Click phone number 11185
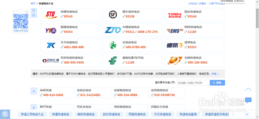 [x=130, y=63]
